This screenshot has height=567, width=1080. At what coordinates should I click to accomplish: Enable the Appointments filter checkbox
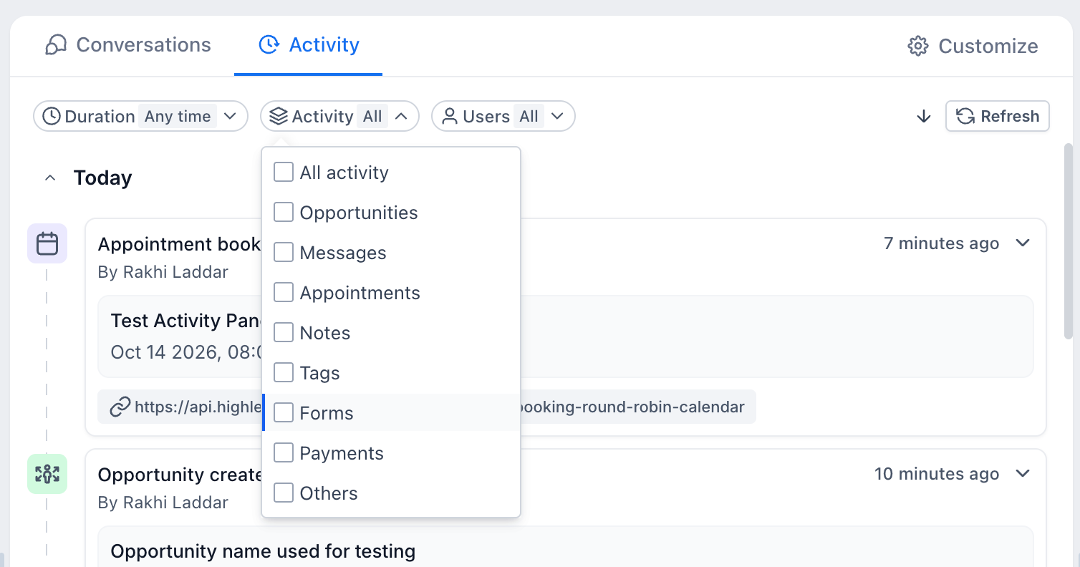coord(284,292)
